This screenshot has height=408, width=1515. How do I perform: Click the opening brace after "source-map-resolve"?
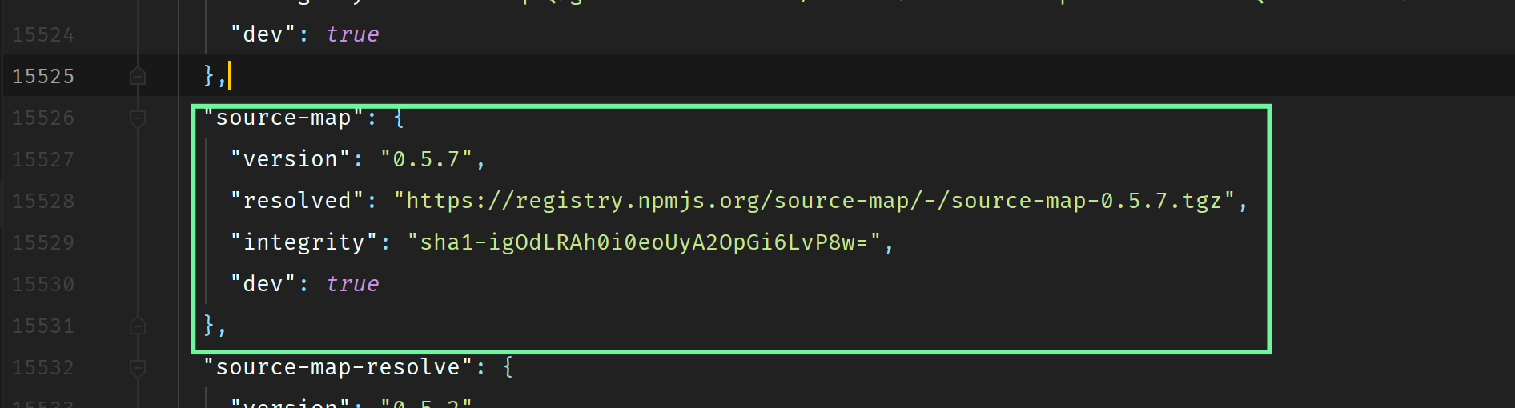(x=508, y=368)
